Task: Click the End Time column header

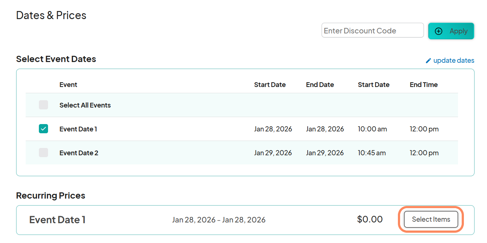Action: [x=424, y=84]
